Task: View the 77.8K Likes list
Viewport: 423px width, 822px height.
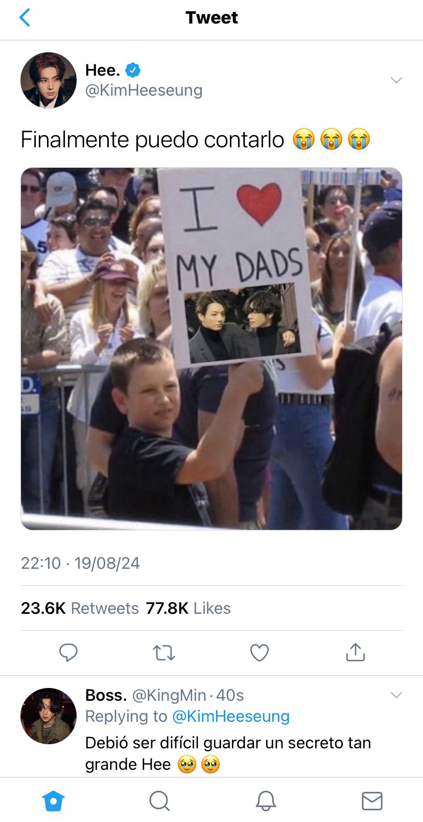Action: point(188,608)
